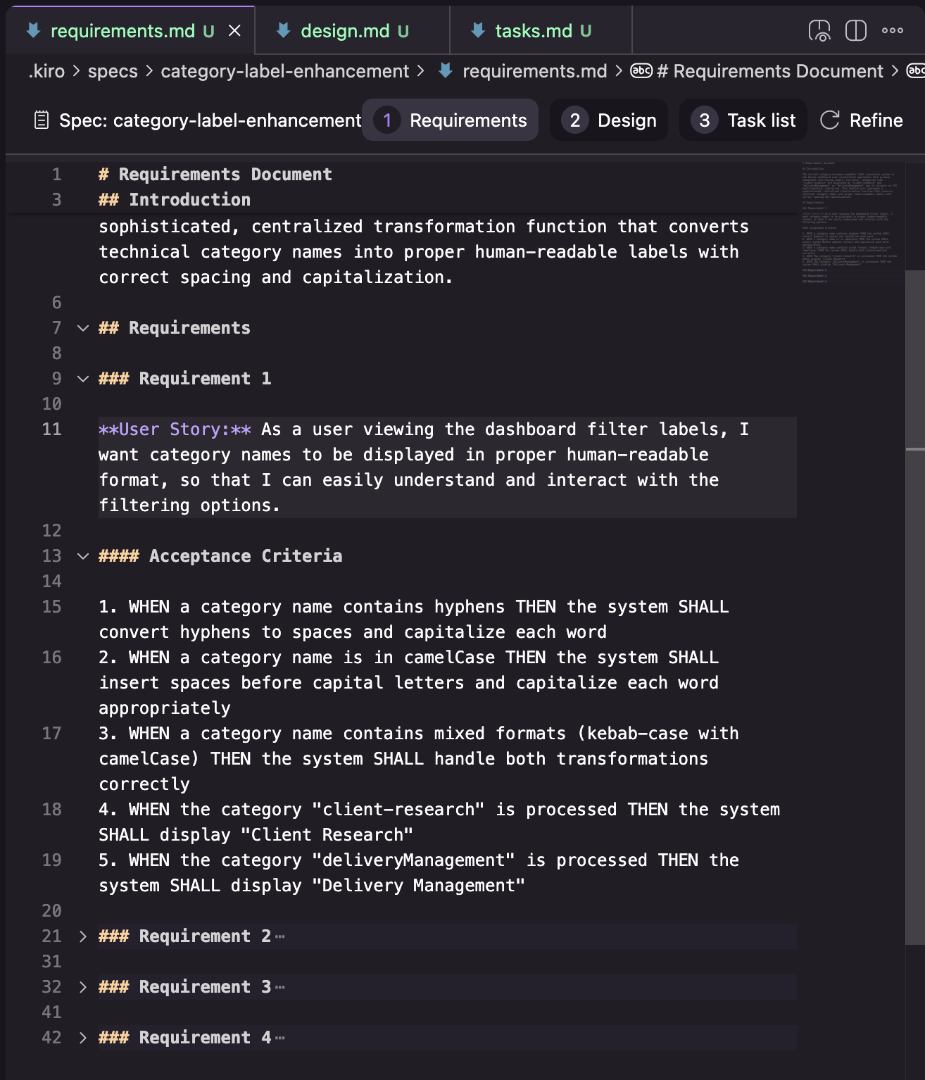Collapse the Requirements section fold arrow

tap(82, 327)
